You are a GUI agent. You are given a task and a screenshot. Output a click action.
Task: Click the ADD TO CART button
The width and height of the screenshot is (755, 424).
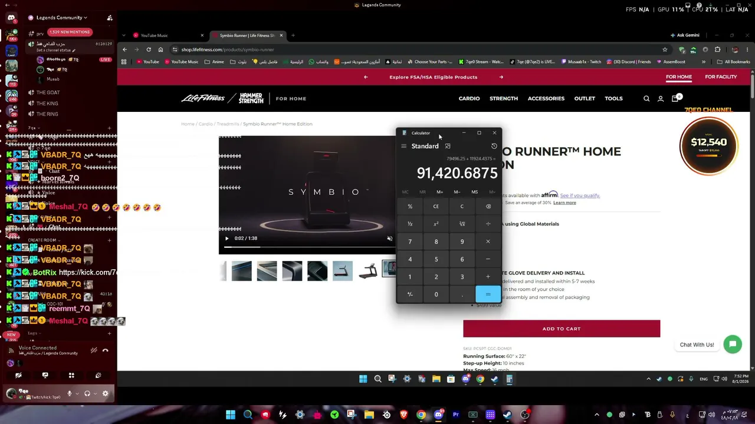562,329
